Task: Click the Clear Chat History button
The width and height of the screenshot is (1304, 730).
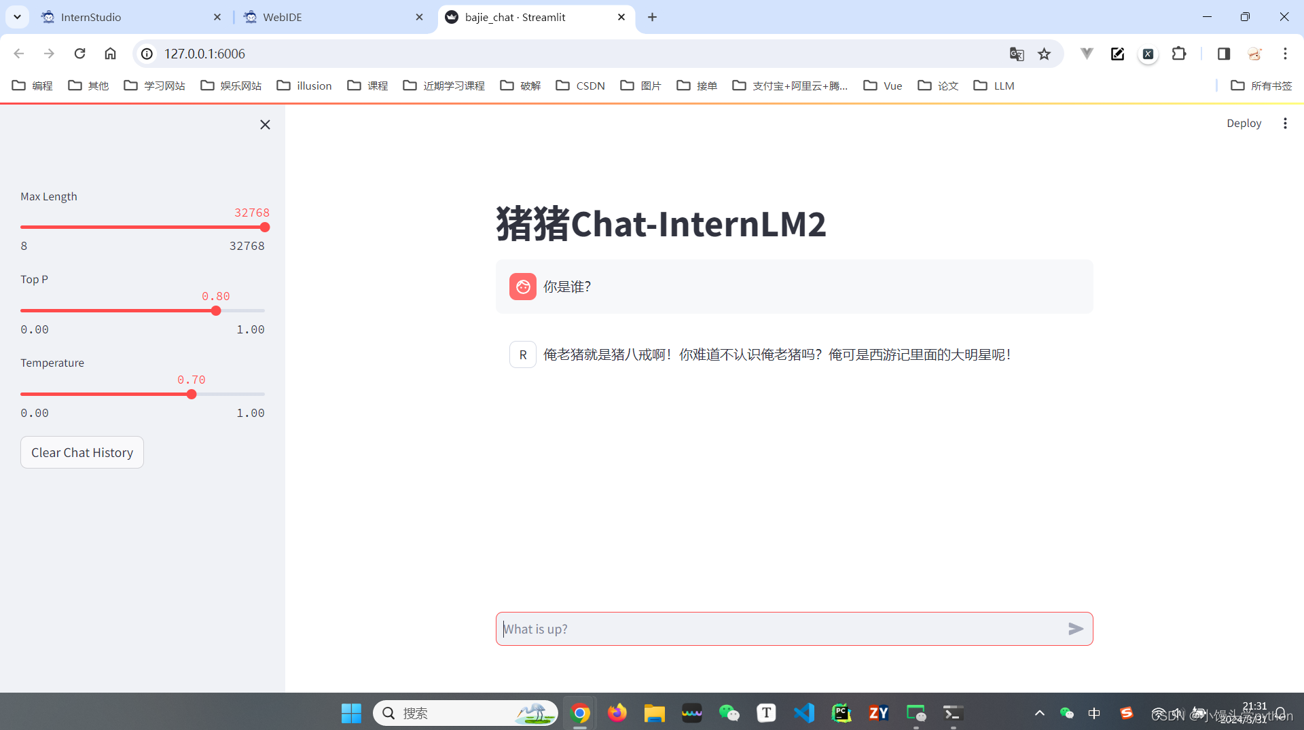Action: click(82, 452)
